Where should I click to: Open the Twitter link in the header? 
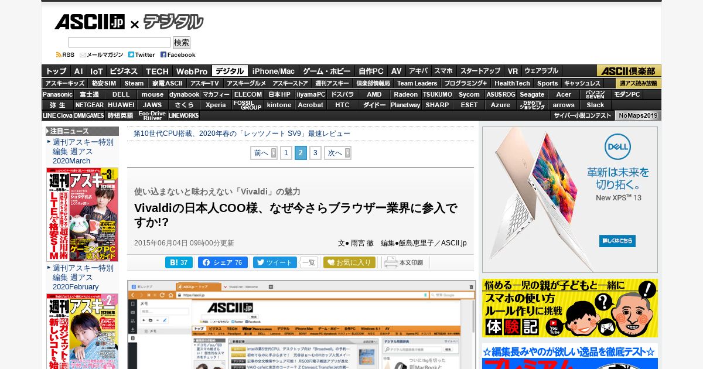pyautogui.click(x=142, y=54)
